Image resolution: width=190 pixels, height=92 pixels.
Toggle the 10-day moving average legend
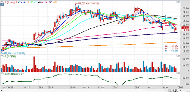tap(23, 3)
